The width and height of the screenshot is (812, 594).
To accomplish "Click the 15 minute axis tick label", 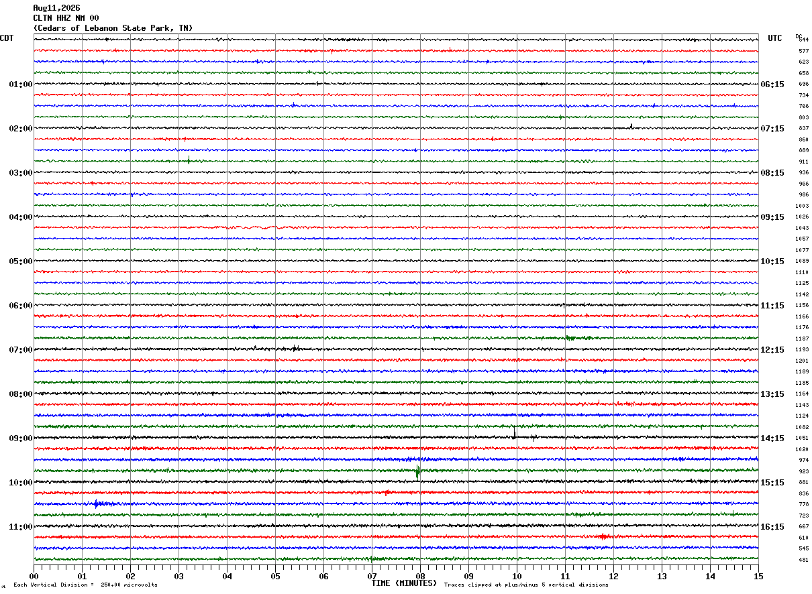I will click(x=758, y=577).
